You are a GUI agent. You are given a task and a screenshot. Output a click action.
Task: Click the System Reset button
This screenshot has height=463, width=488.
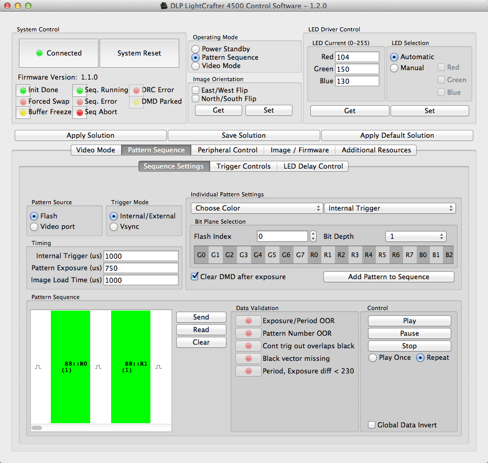[x=139, y=53]
